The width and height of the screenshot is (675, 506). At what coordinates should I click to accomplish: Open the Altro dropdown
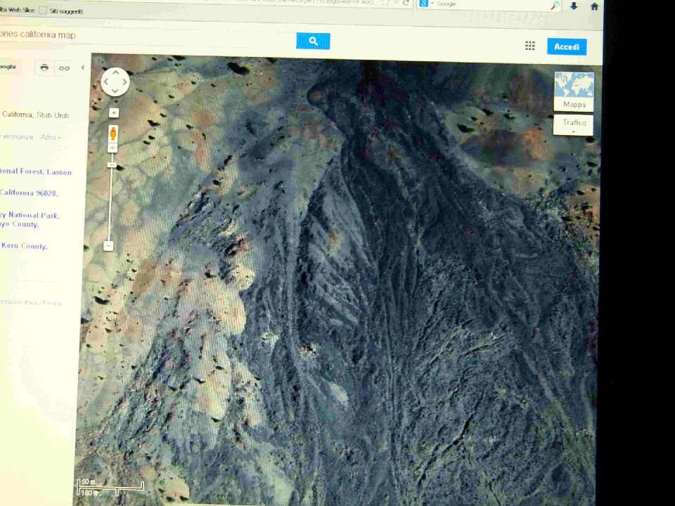tap(51, 137)
